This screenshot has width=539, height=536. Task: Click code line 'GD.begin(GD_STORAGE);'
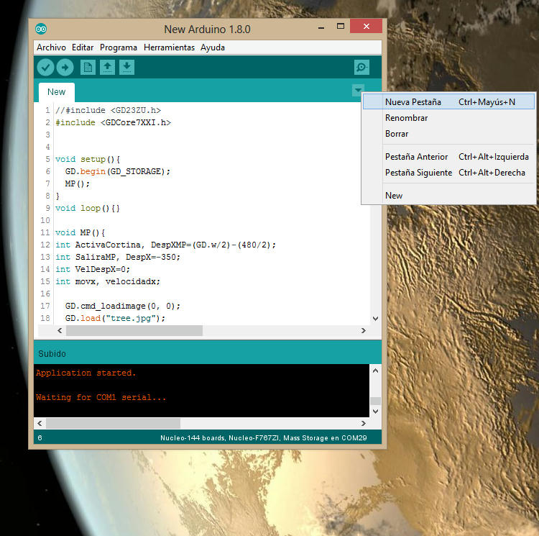118,171
